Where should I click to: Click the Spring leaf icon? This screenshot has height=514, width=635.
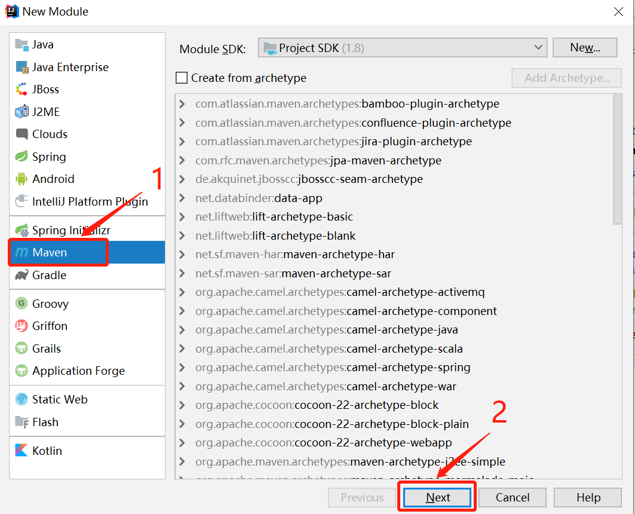coord(22,157)
